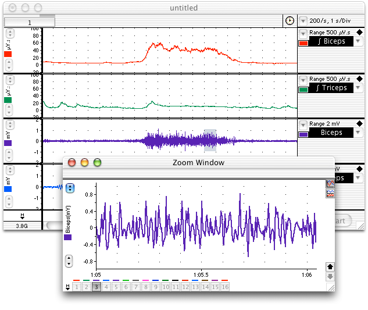Click the top scale stepper of the green channel

[x=9, y=79]
